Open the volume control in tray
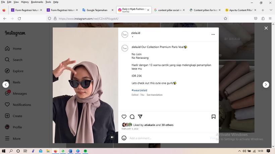The height and width of the screenshot is (154, 275). [244, 151]
